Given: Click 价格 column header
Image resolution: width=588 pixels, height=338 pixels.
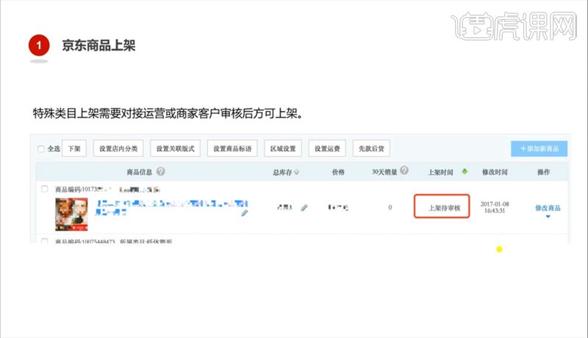Looking at the screenshot, I should point(338,172).
